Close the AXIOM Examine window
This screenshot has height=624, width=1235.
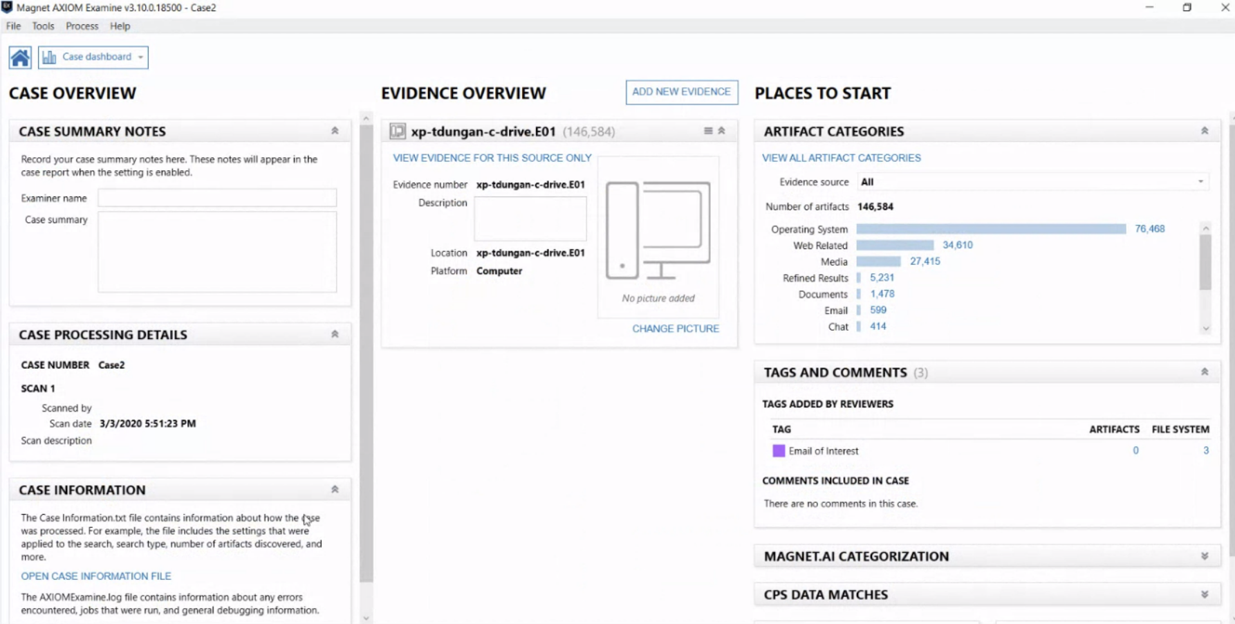1225,8
